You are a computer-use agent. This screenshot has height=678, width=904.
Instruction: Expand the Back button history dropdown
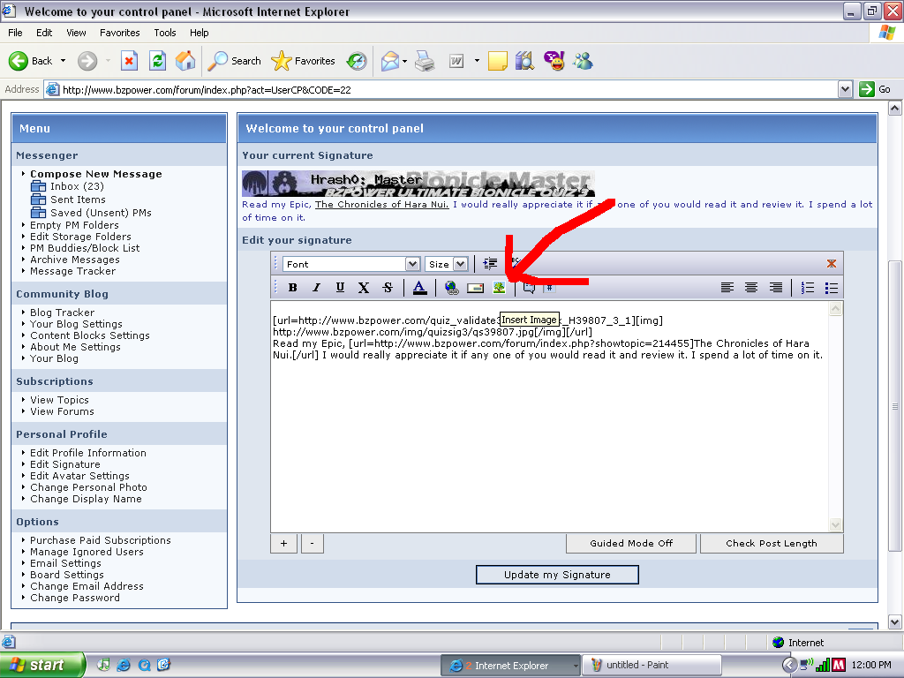[x=63, y=61]
